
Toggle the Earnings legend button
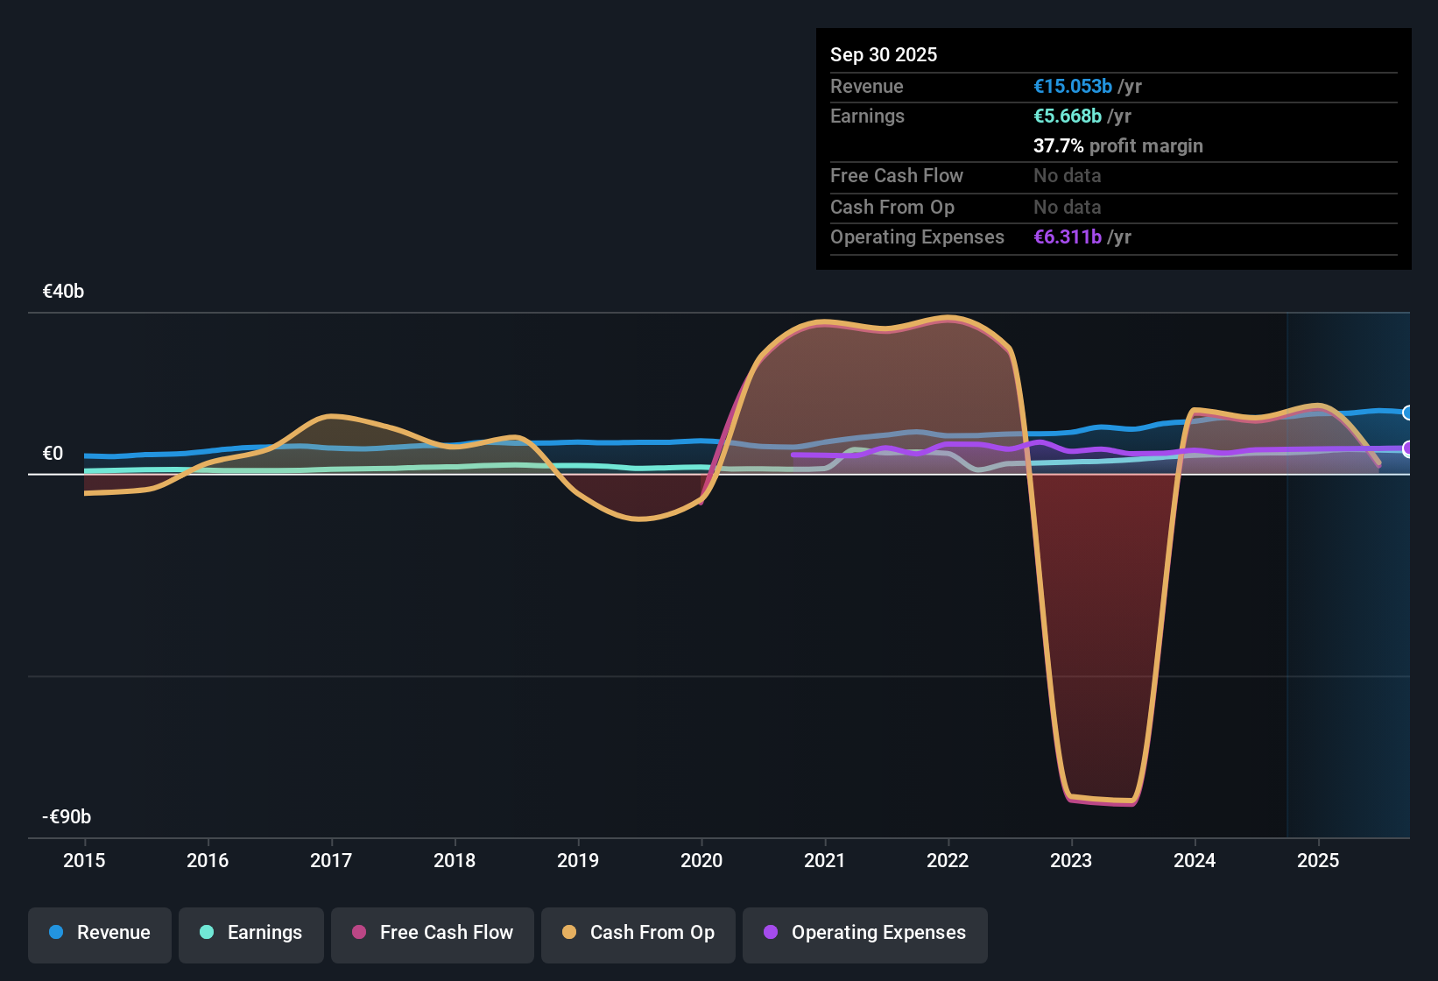click(251, 933)
